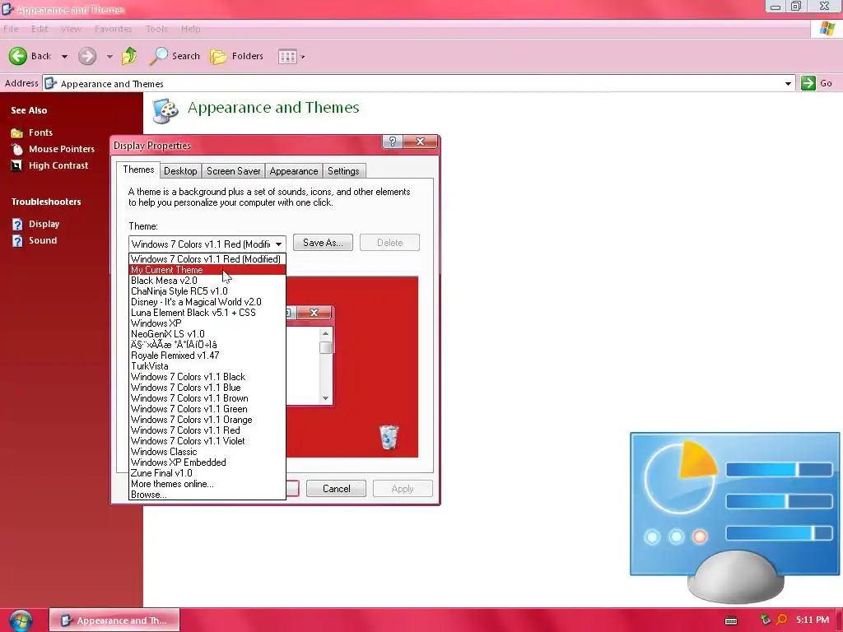Screen dimensions: 843x632
Task: Click the address bar page icon
Action: coord(50,83)
